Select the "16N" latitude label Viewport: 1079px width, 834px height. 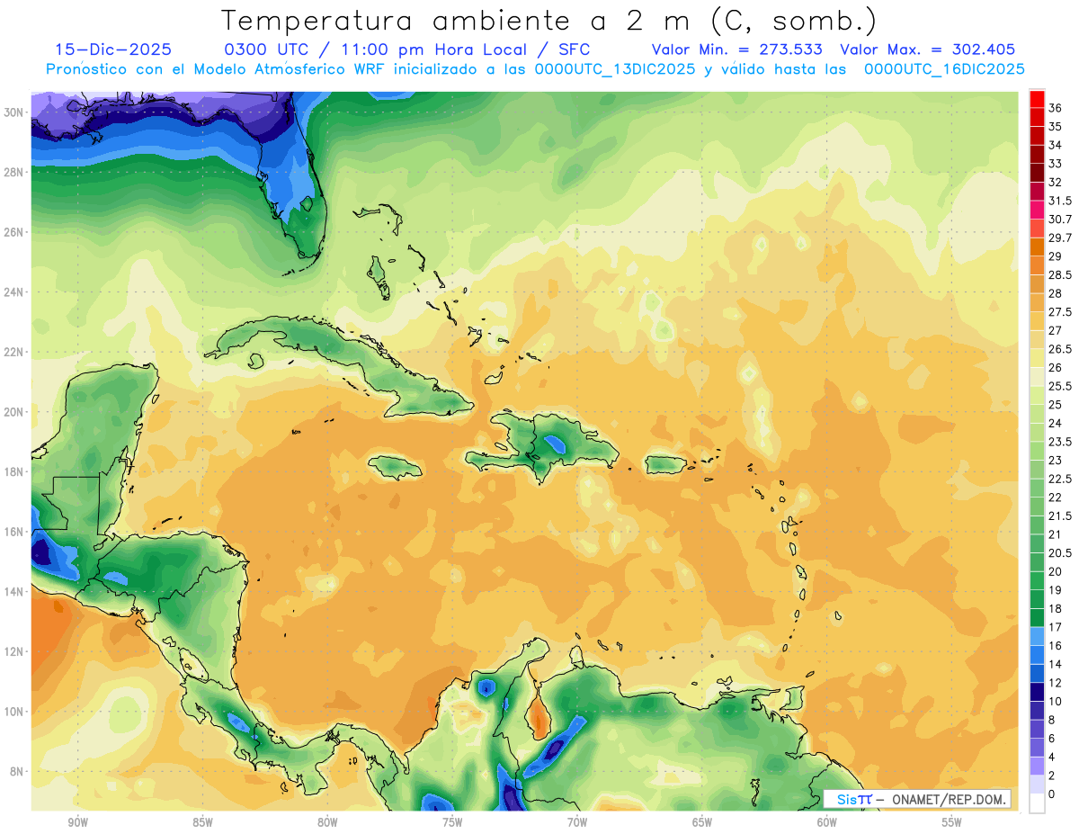[13, 532]
